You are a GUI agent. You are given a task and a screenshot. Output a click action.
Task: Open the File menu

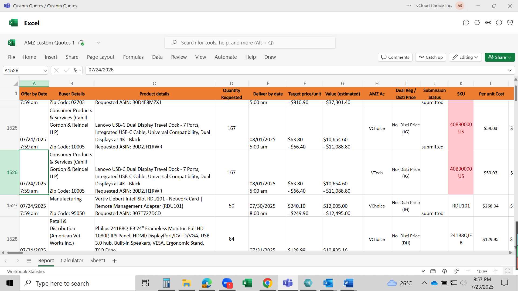pyautogui.click(x=11, y=57)
